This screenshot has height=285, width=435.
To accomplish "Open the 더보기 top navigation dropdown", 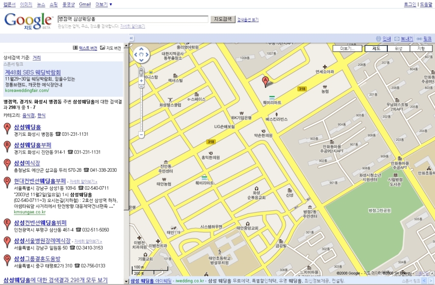I will [104, 4].
